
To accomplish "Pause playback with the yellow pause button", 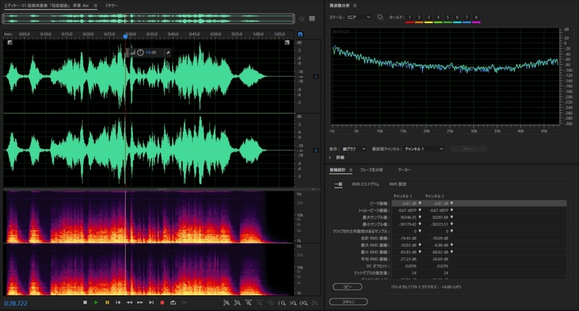I will pyautogui.click(x=107, y=303).
